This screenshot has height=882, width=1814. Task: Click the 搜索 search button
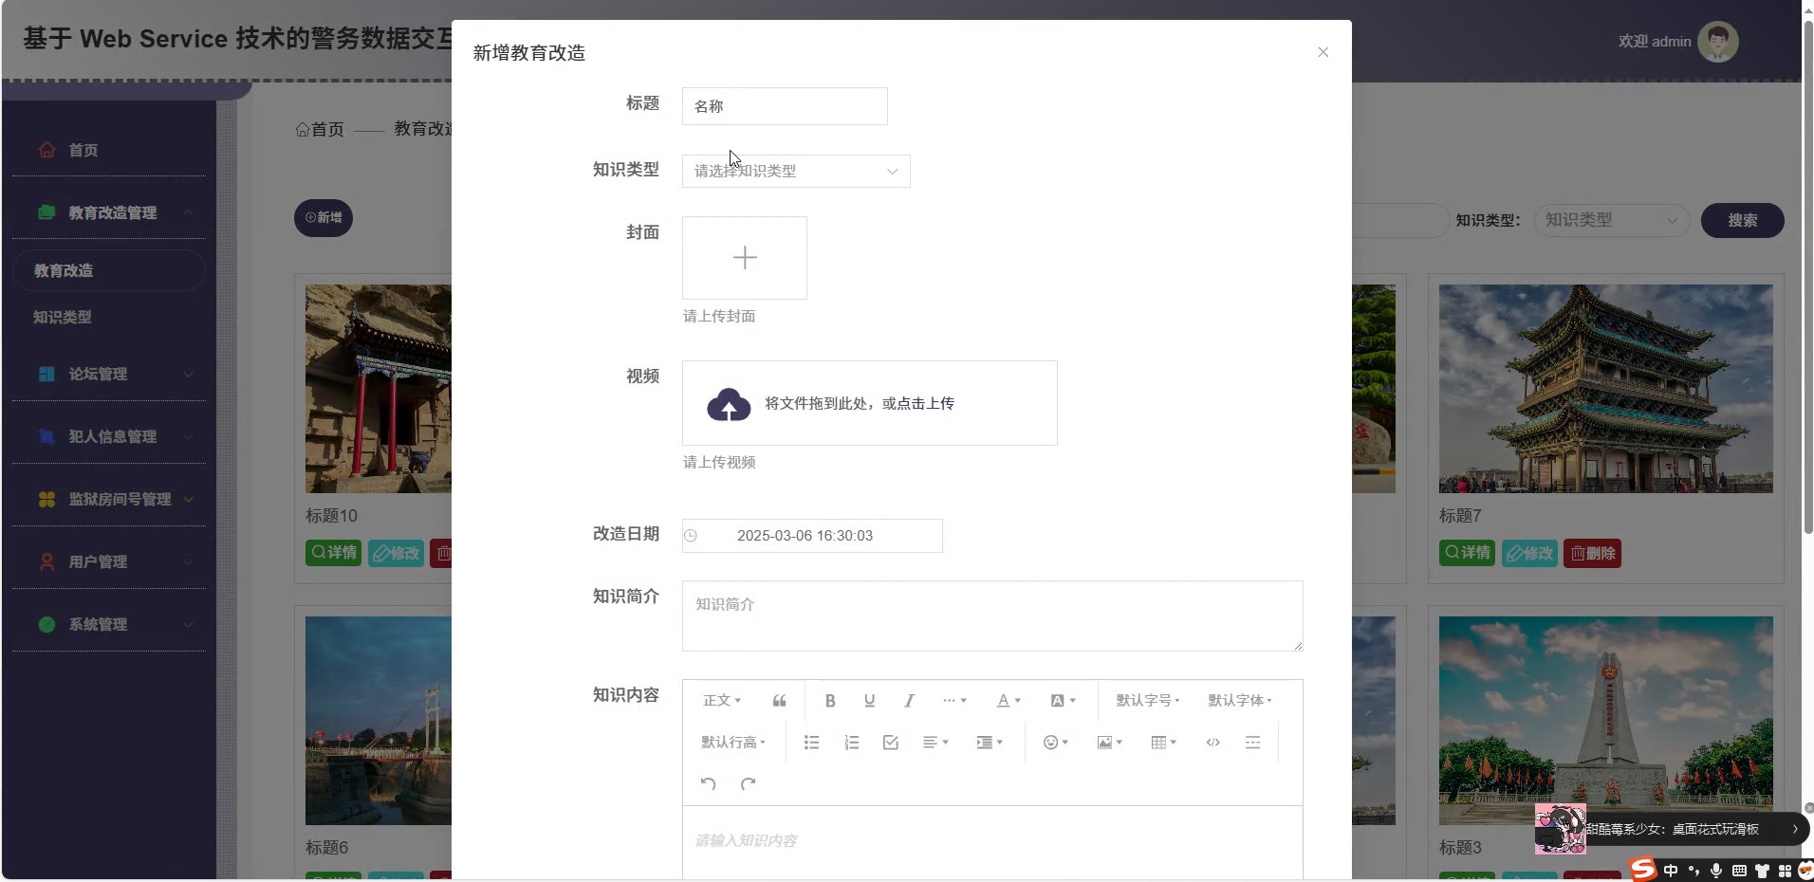point(1742,220)
